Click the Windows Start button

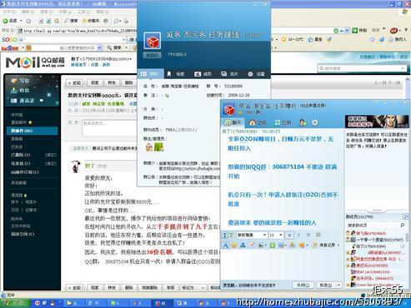[x=15, y=303]
